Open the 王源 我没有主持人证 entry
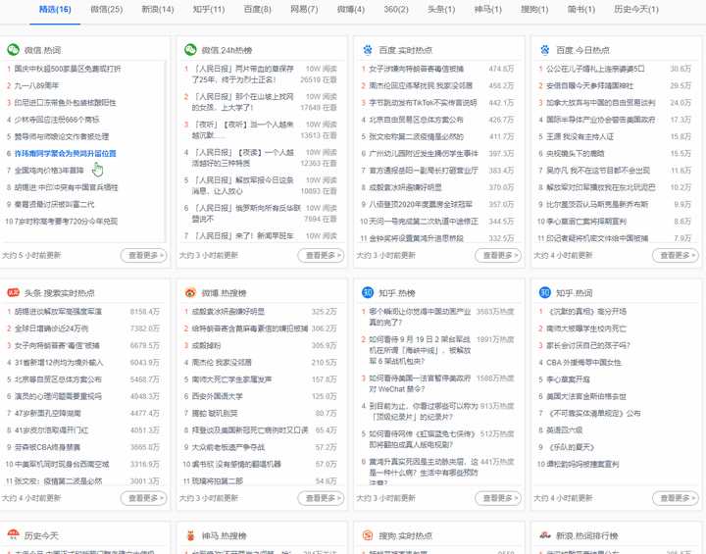The height and width of the screenshot is (554, 706). click(580, 136)
